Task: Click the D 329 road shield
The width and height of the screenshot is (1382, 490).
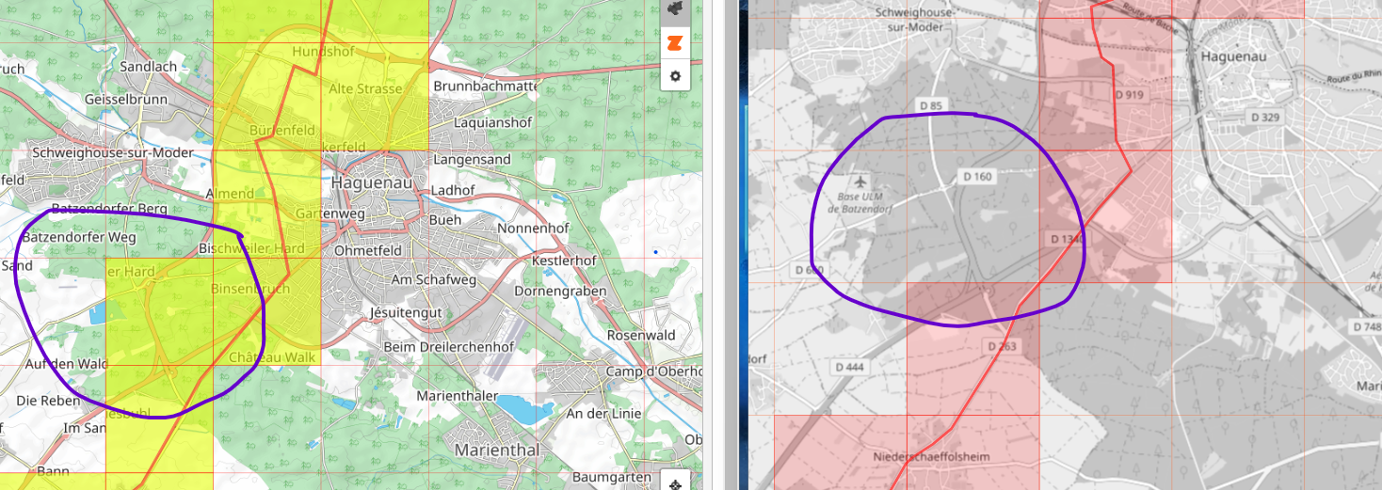Action: click(1265, 117)
